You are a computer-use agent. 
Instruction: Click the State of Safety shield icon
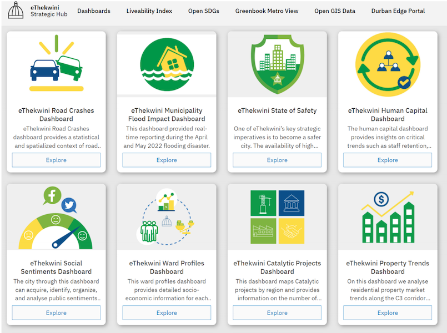(278, 64)
